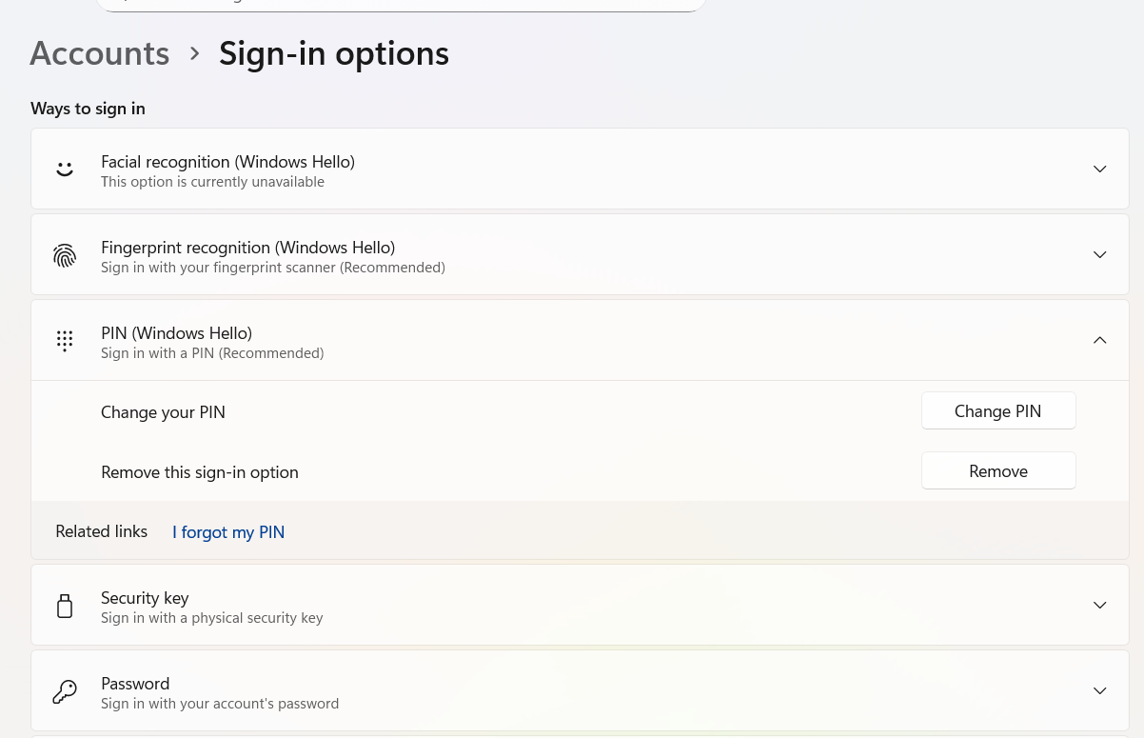Expand the Fingerprint recognition chevron
This screenshot has width=1144, height=738.
[1099, 255]
